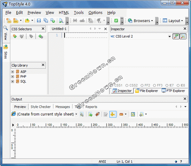Viewport: 191px width, 166px height.
Task: Click the save-with-green-plus toolbar icon
Action: [53, 21]
